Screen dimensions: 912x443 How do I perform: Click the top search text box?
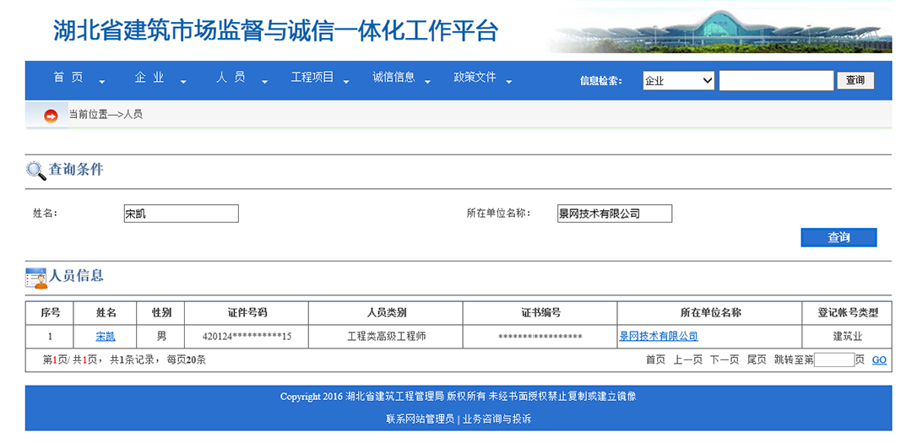(776, 81)
